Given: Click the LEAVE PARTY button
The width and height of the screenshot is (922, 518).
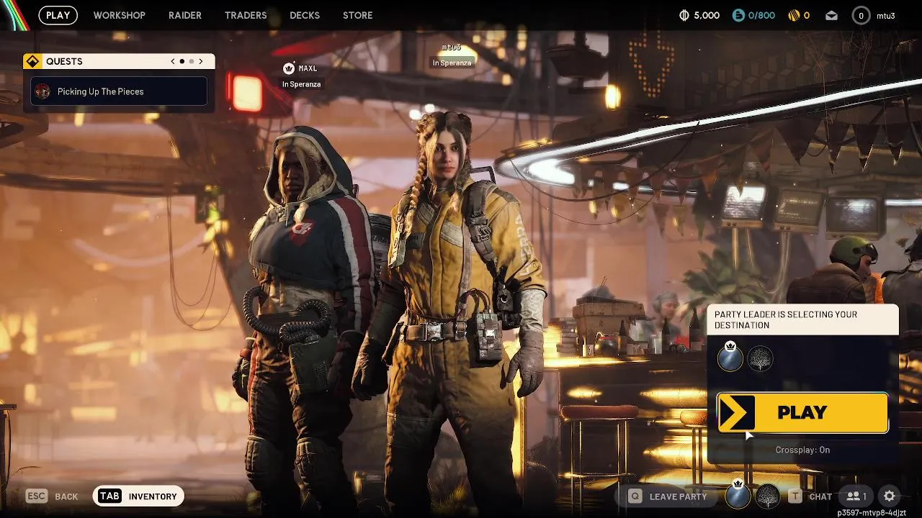Looking at the screenshot, I should coord(668,496).
